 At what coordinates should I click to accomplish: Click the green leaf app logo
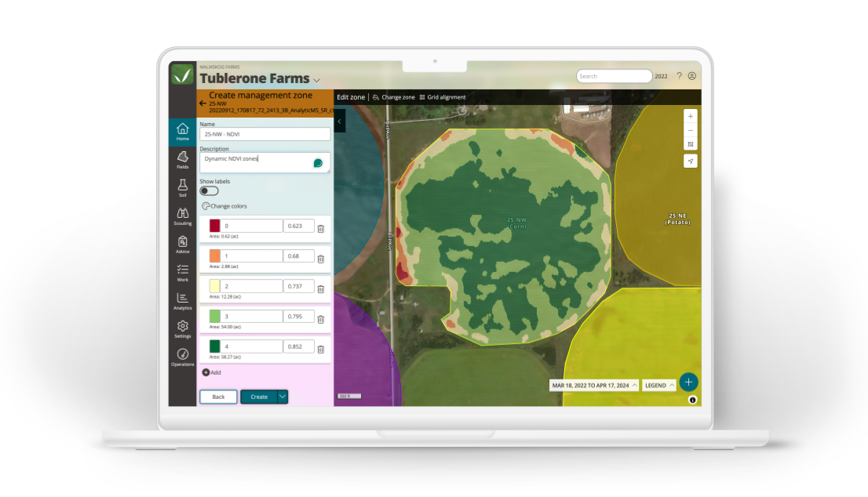[x=182, y=74]
